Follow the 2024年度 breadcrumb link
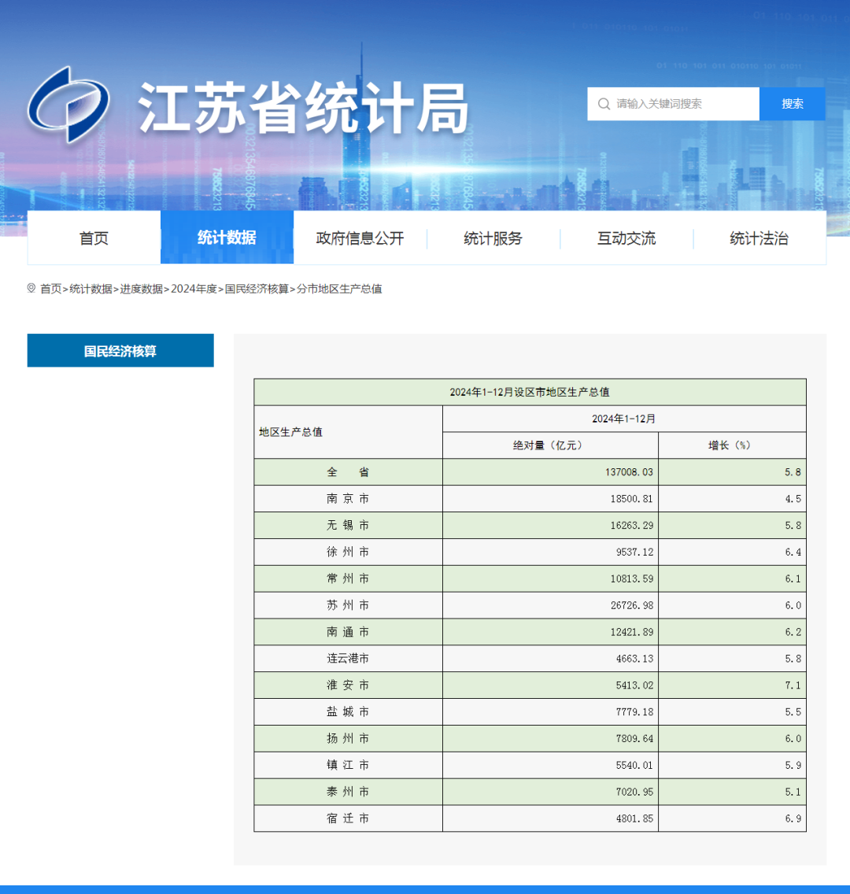Image resolution: width=850 pixels, height=894 pixels. tap(194, 289)
